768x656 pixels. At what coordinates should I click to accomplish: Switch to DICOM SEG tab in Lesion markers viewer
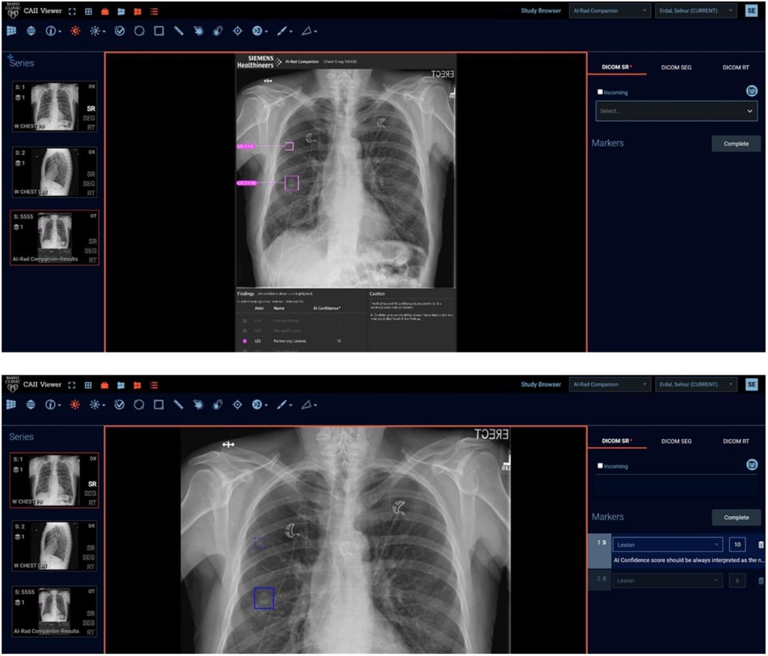[676, 441]
